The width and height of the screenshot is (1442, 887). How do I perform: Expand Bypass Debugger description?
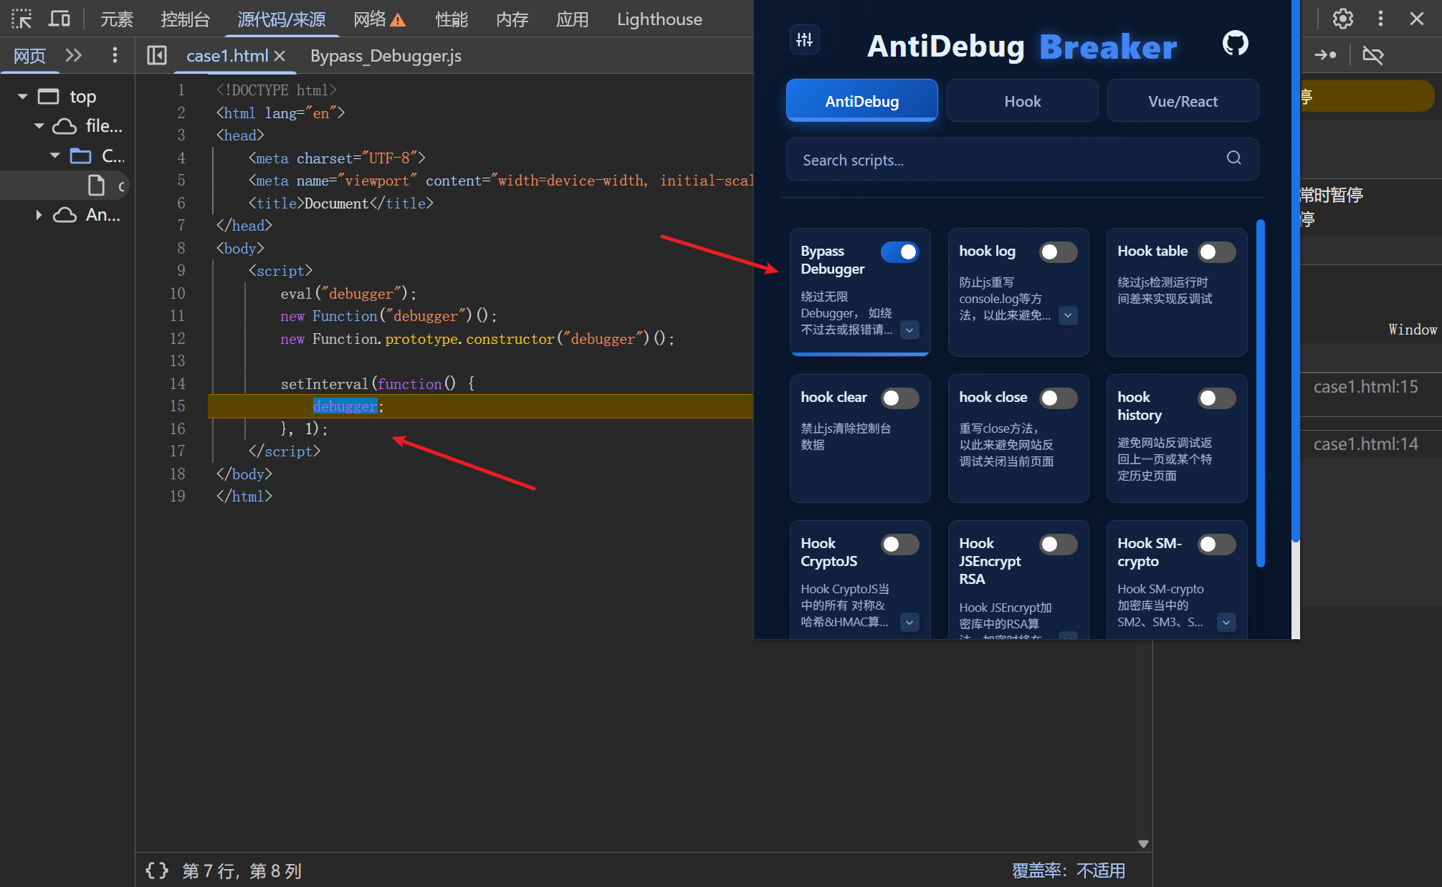(909, 330)
